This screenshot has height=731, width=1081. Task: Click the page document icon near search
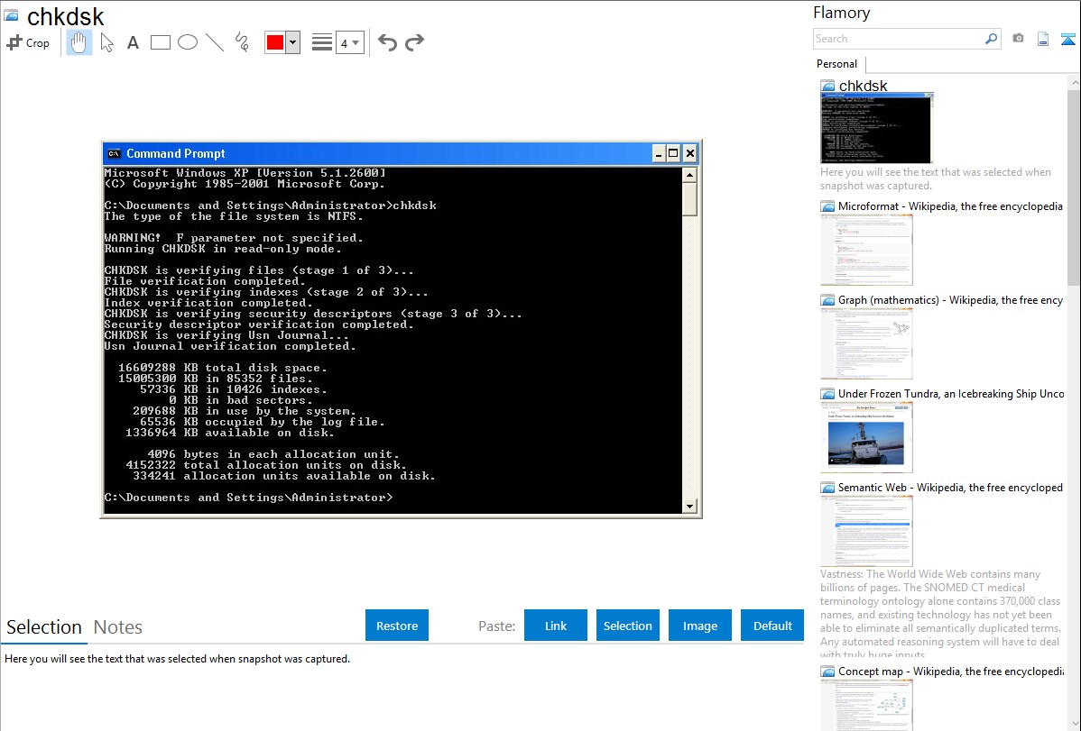click(1043, 39)
